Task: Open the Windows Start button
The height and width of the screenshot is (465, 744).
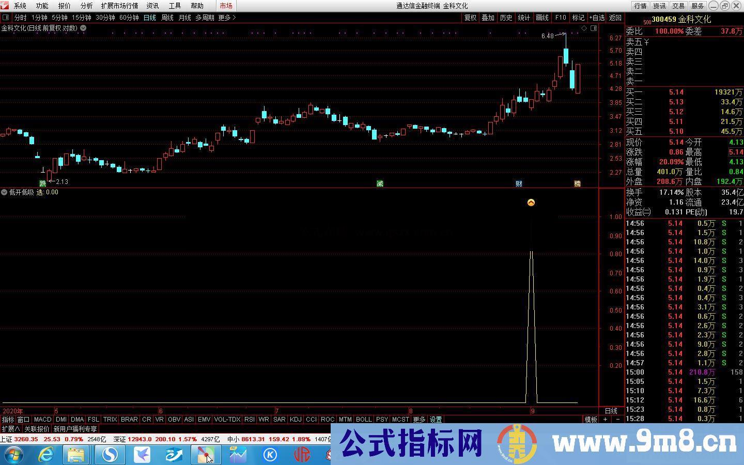Action: [x=13, y=455]
